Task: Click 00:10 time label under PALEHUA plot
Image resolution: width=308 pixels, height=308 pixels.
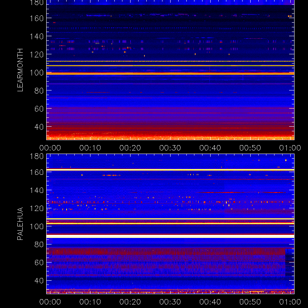Action: (x=90, y=302)
